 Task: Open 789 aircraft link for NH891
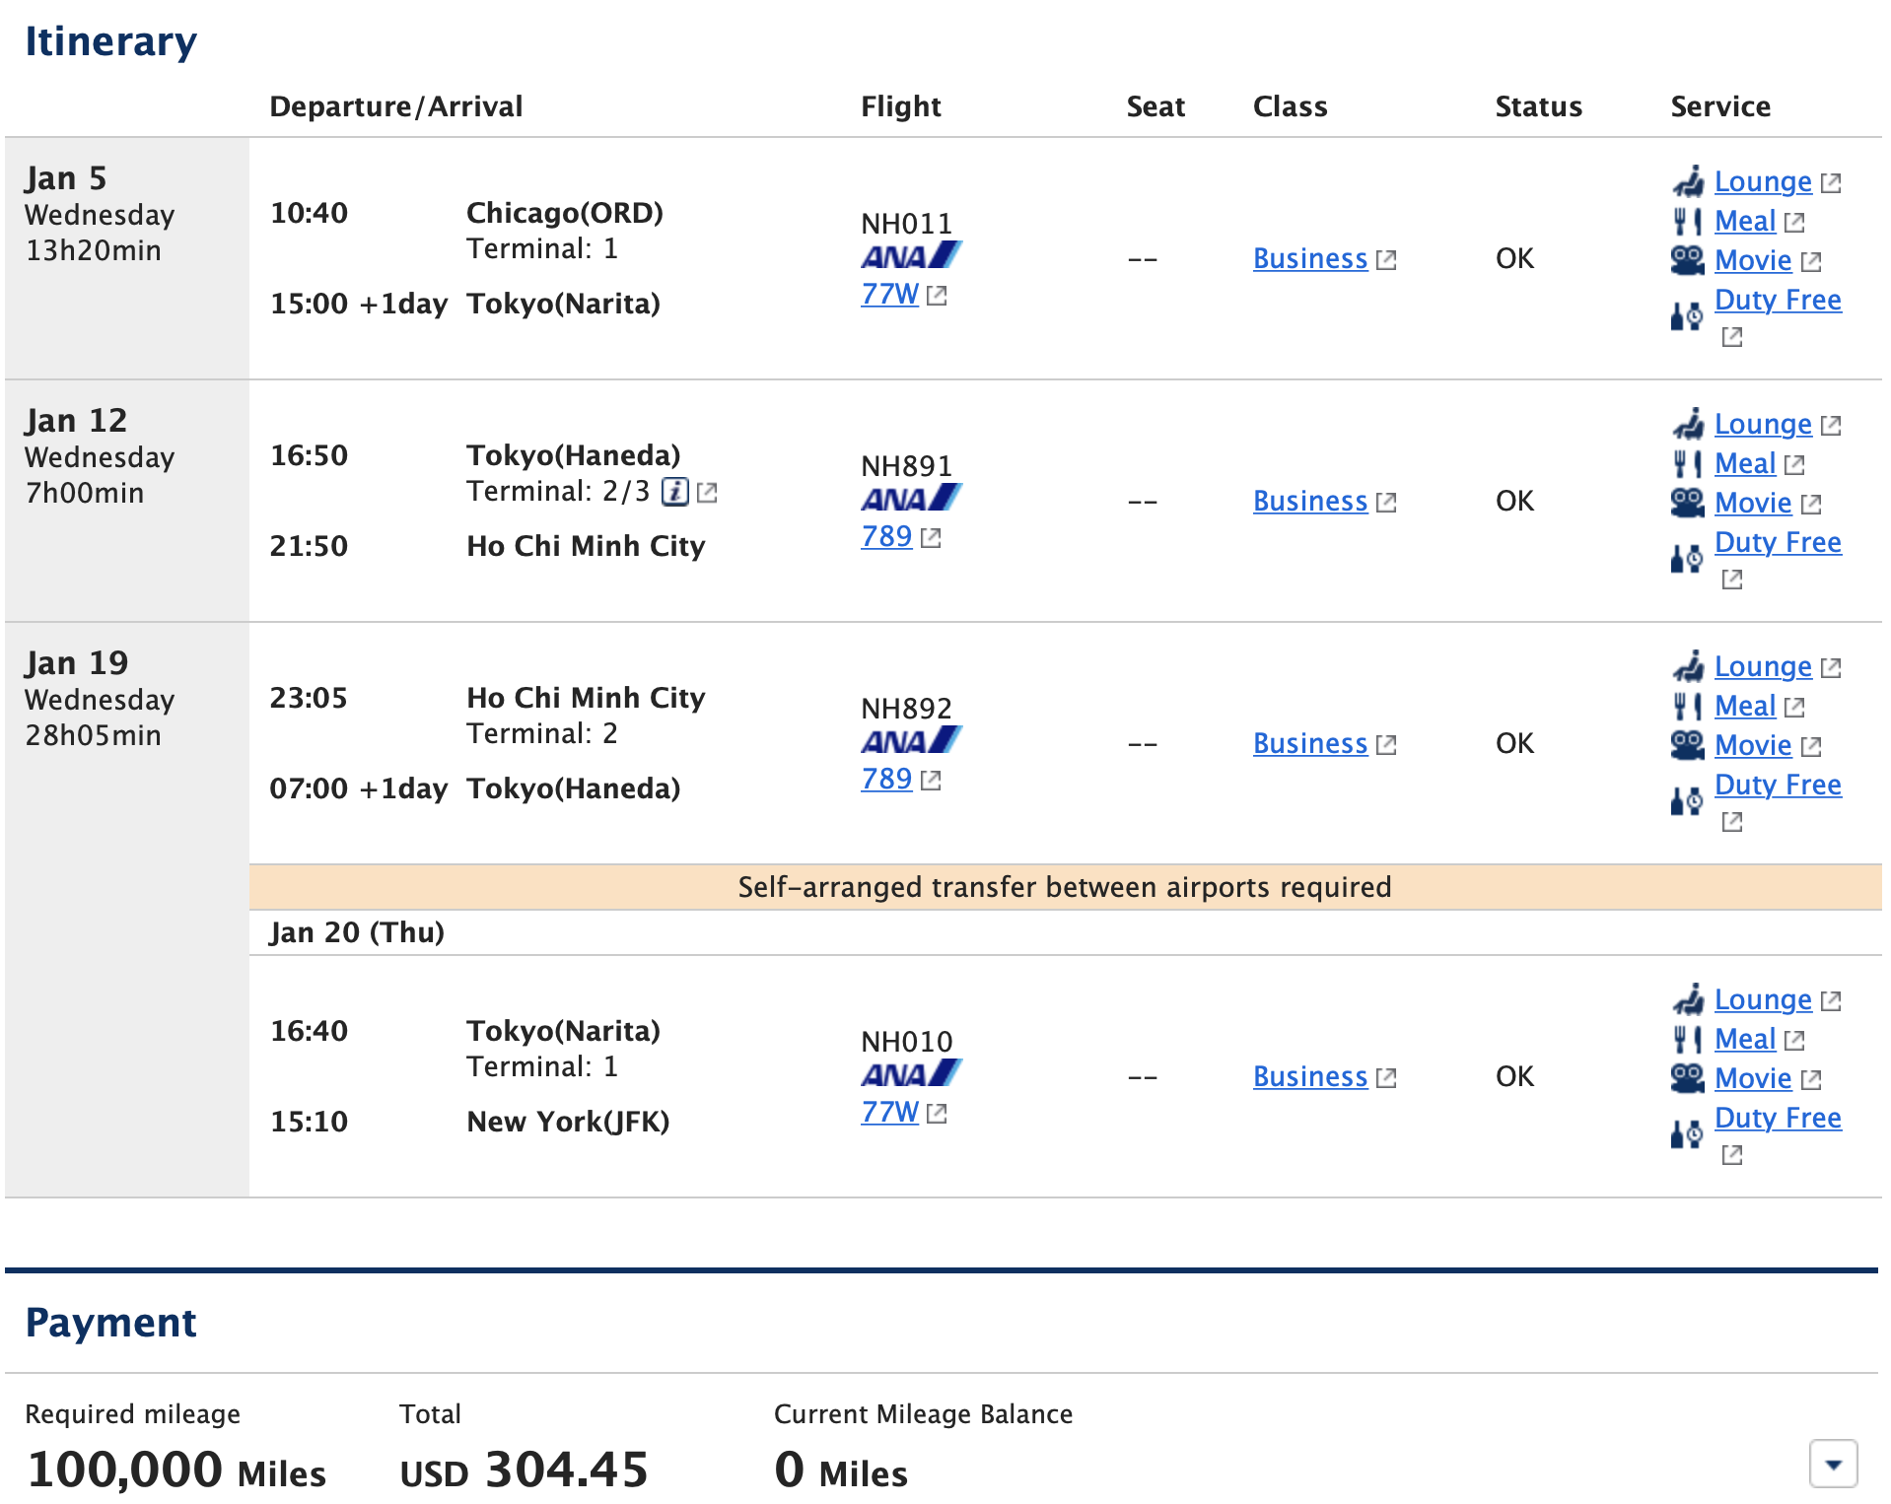pos(886,536)
